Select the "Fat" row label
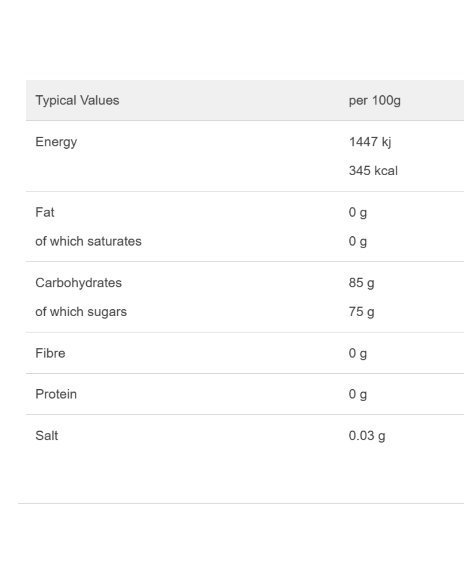The image size is (464, 580). coord(45,212)
